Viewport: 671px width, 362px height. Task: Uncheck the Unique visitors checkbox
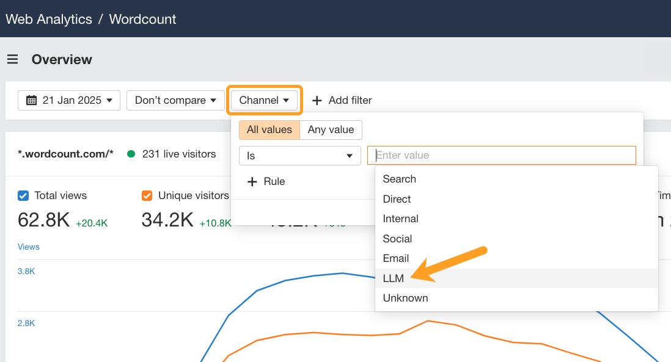147,195
